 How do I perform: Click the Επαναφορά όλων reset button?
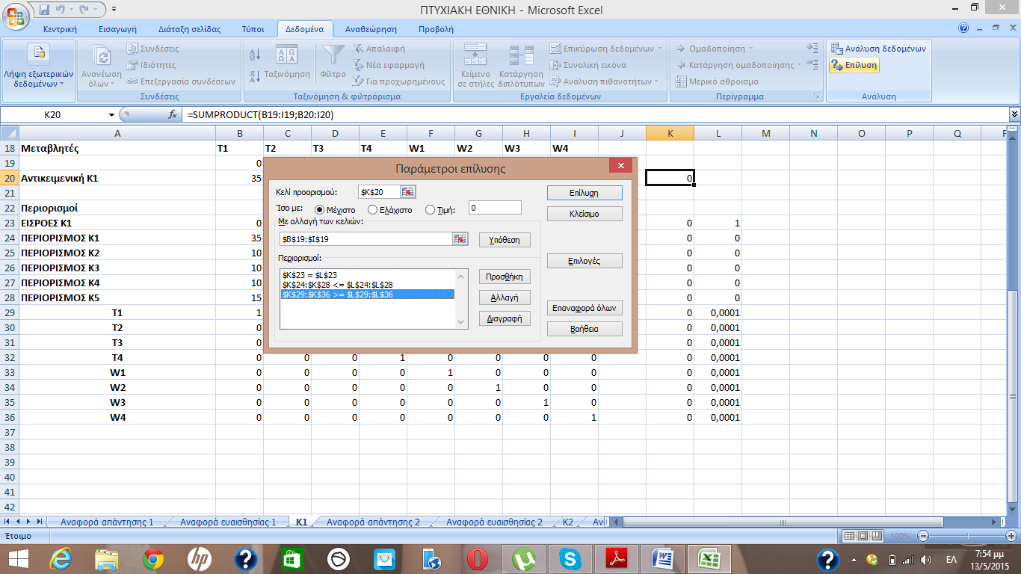pyautogui.click(x=584, y=308)
